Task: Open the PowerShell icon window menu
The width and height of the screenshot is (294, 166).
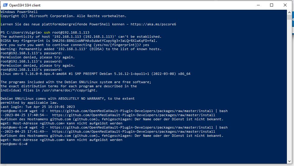Action: (5, 5)
